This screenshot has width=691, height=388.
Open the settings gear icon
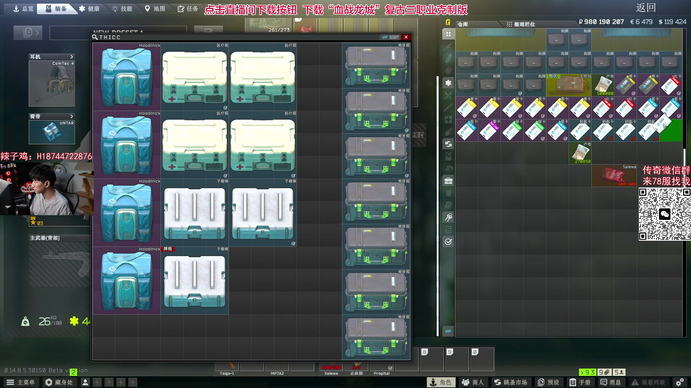pos(679,382)
